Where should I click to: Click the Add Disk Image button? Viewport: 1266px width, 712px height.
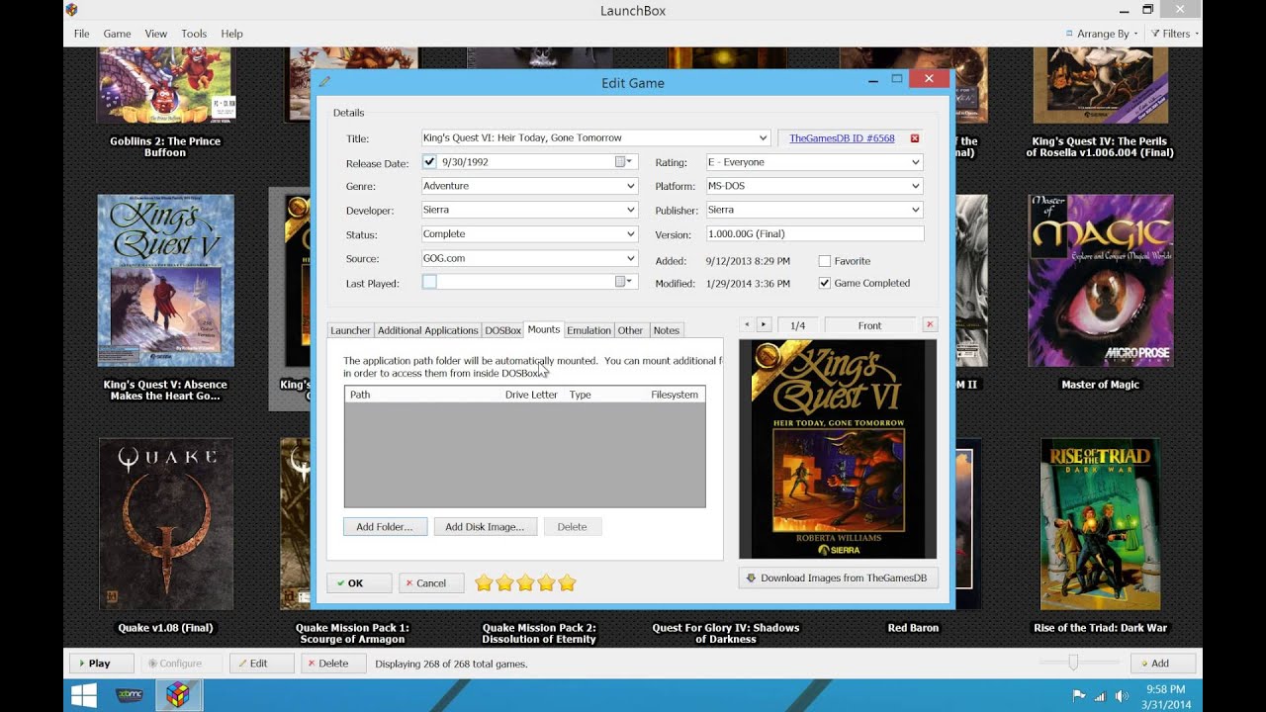(485, 527)
